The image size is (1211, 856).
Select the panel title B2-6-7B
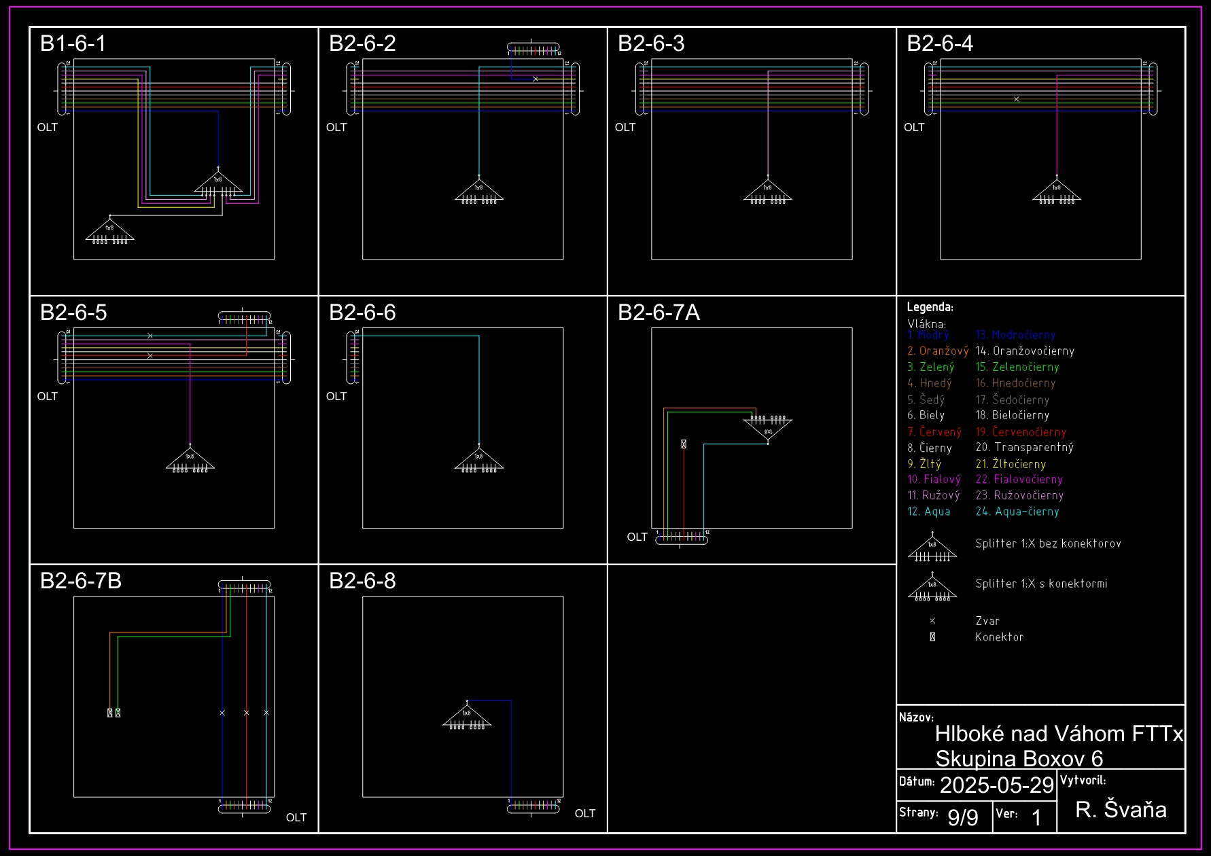pyautogui.click(x=81, y=581)
